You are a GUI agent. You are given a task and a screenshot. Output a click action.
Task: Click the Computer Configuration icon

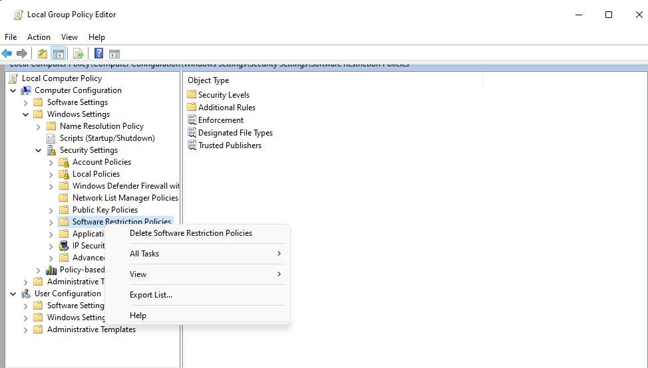coord(26,90)
